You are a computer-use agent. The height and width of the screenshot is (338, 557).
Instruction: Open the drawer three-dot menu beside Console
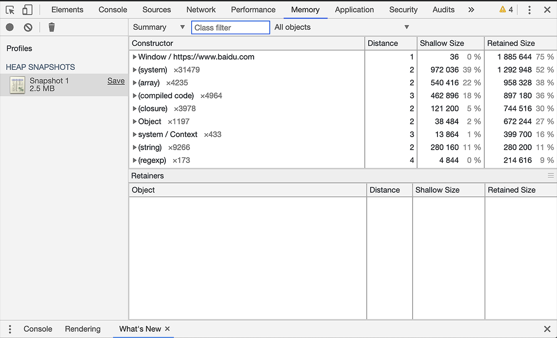point(10,329)
